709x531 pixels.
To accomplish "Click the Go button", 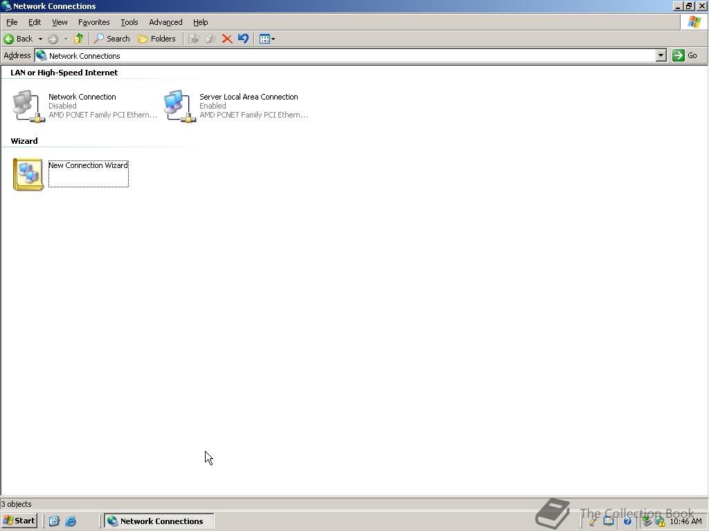I will click(685, 55).
